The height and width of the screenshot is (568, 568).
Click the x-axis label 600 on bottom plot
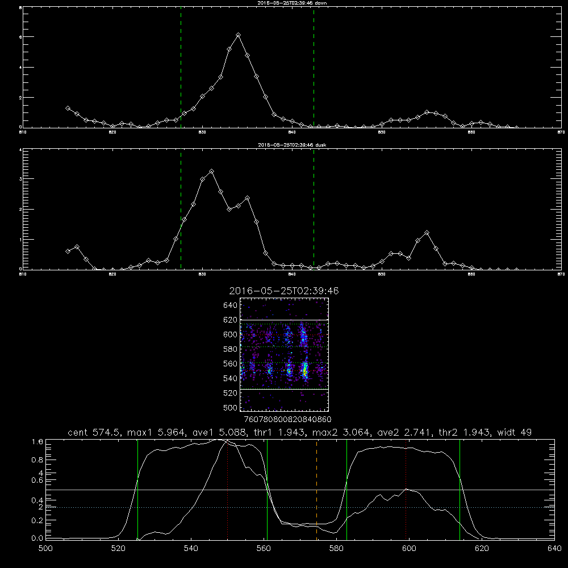410,549
